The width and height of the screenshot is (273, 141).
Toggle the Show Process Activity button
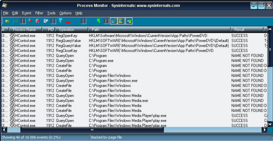coord(129,21)
